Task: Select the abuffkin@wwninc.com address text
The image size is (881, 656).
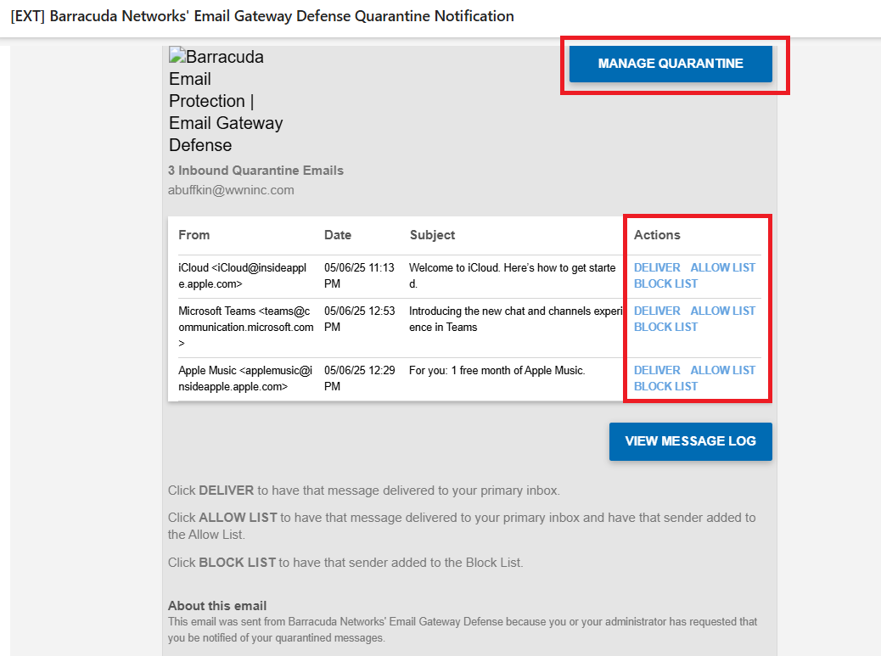Action: click(x=231, y=190)
